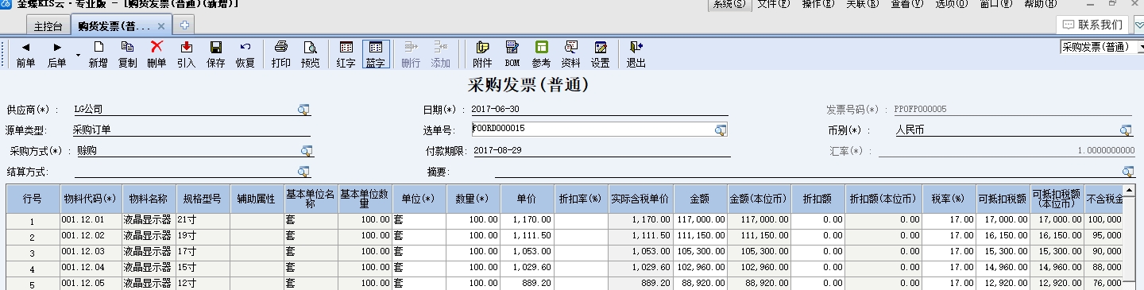Select table row 3 header
This screenshot has width=1144, height=290.
click(33, 253)
